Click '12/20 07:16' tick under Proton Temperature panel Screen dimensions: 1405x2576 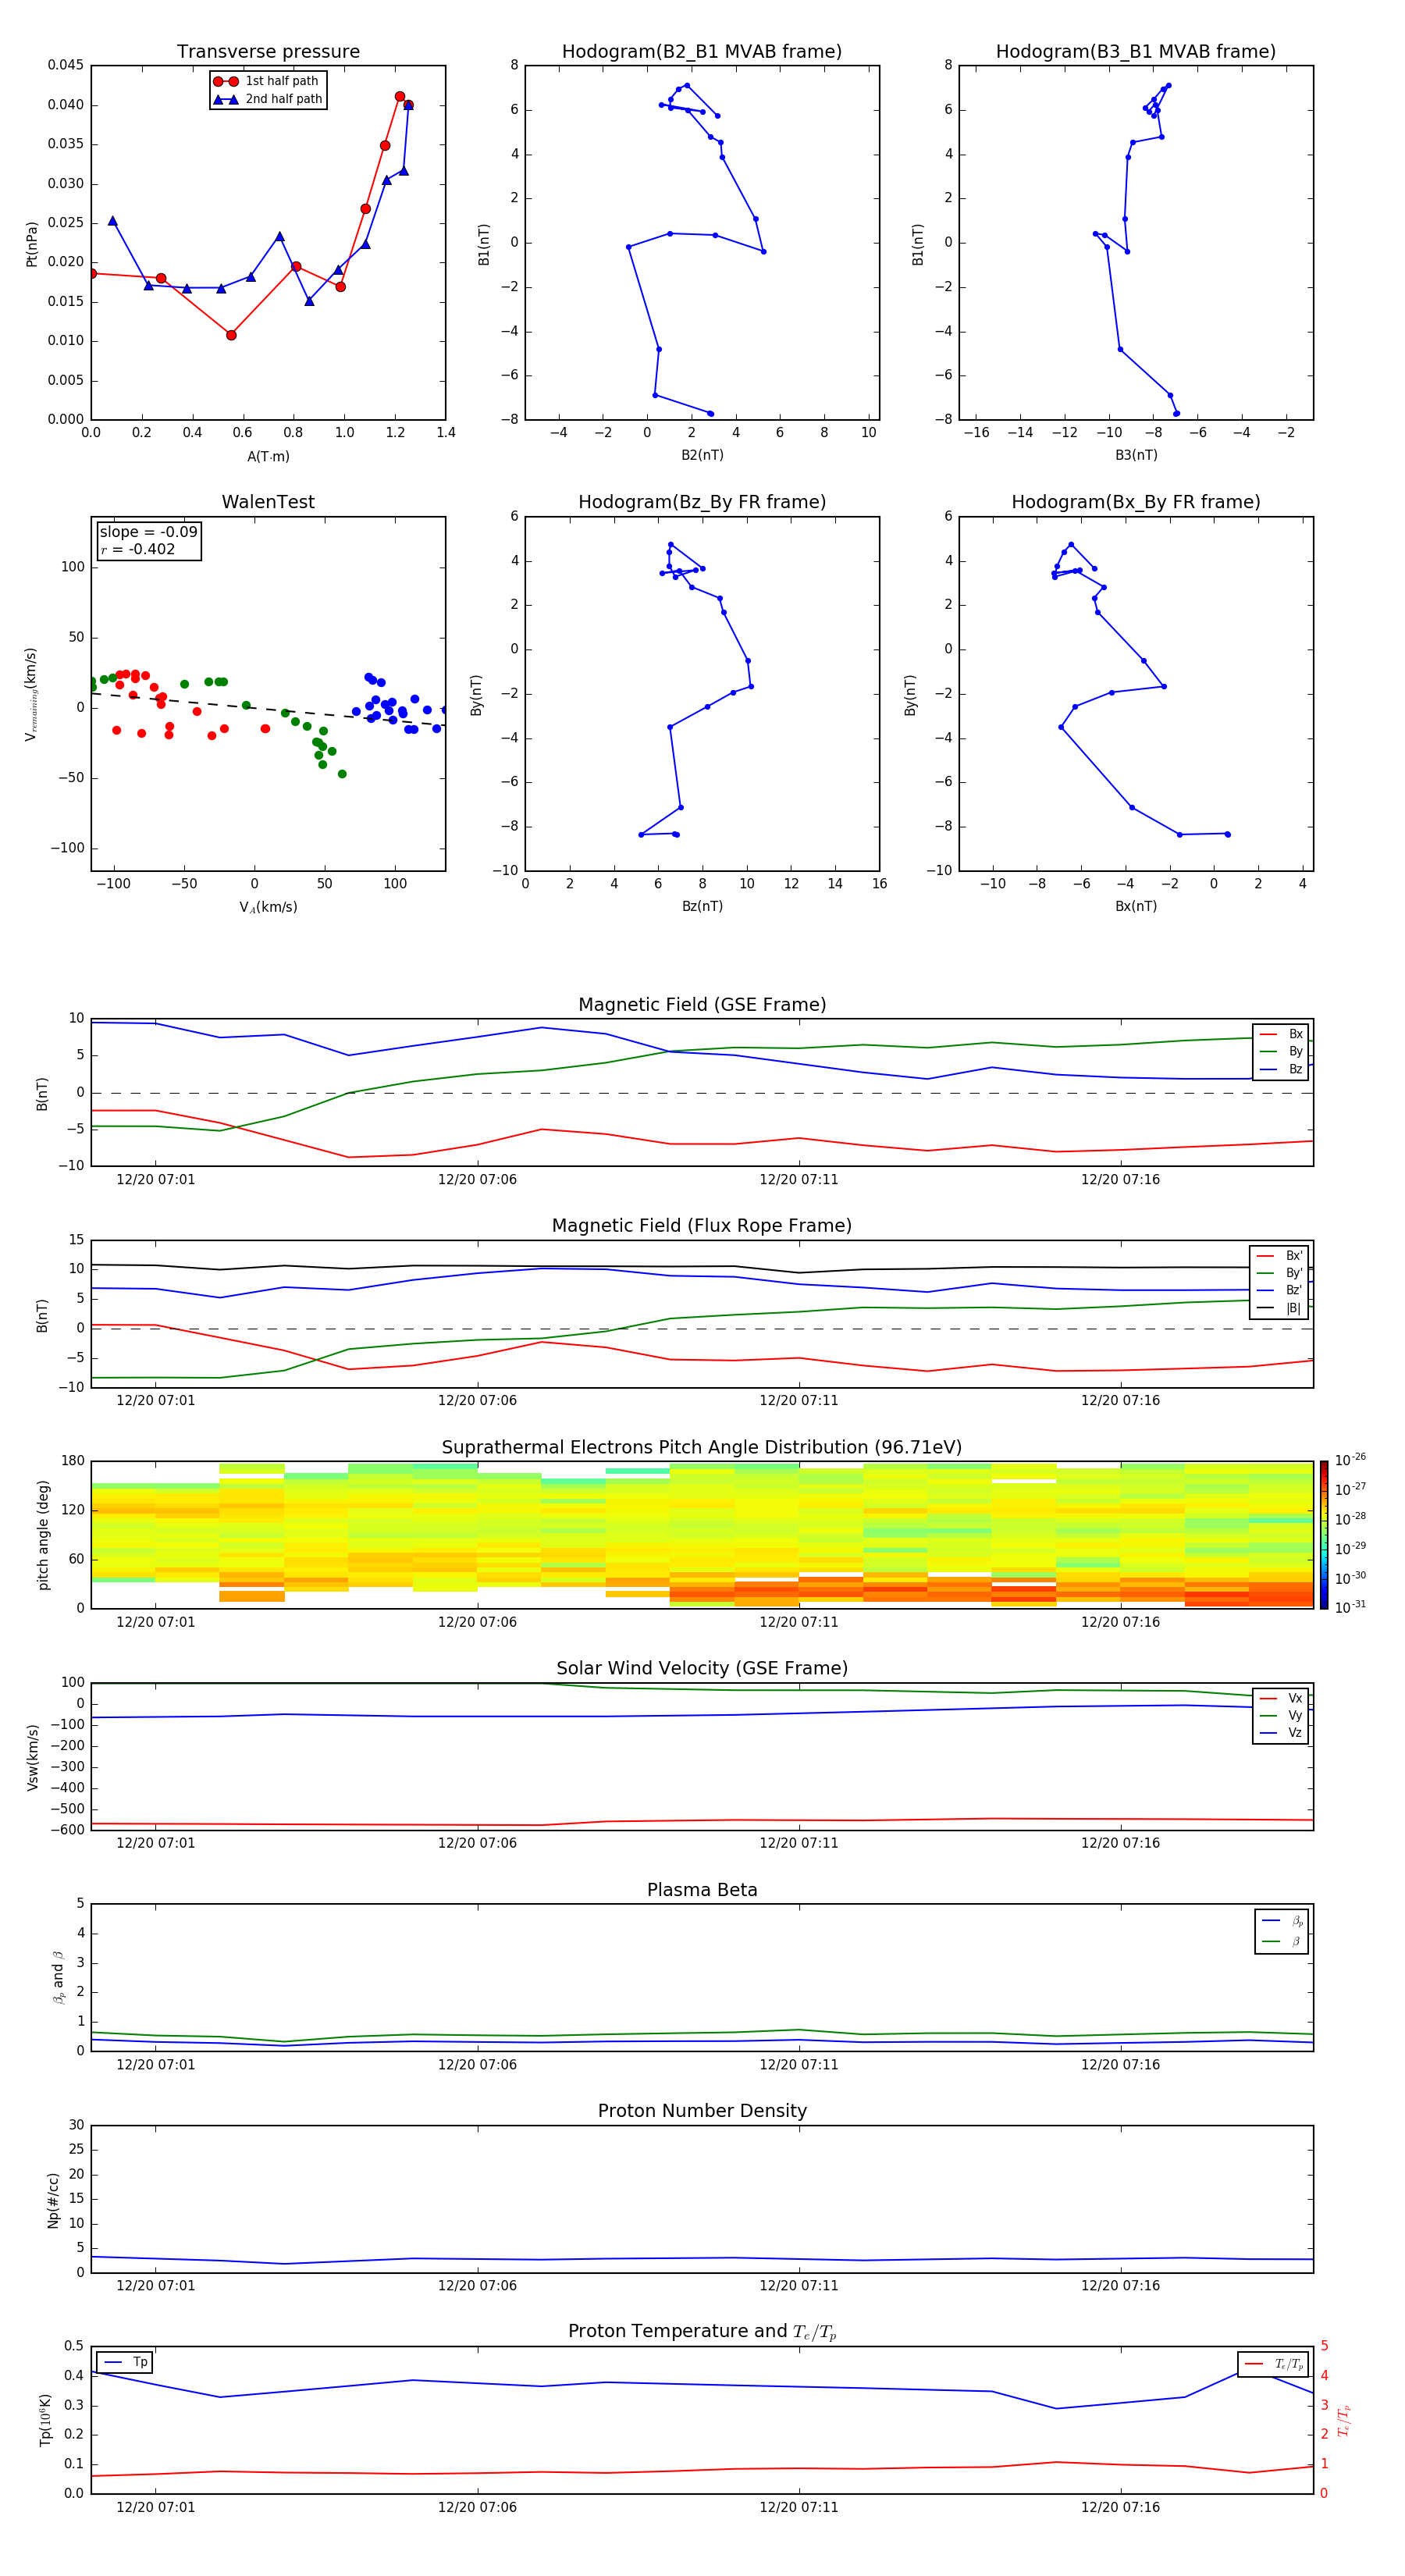tap(1120, 2507)
